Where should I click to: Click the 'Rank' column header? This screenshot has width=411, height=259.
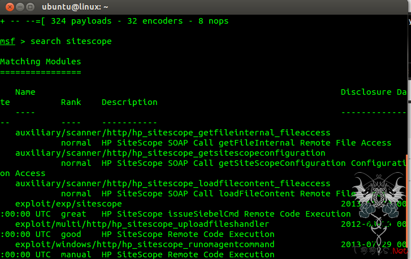71,102
